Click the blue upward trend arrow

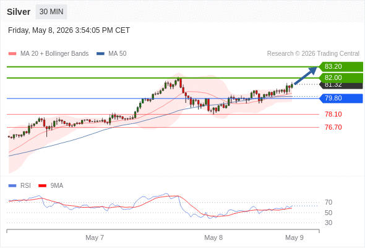(x=306, y=76)
